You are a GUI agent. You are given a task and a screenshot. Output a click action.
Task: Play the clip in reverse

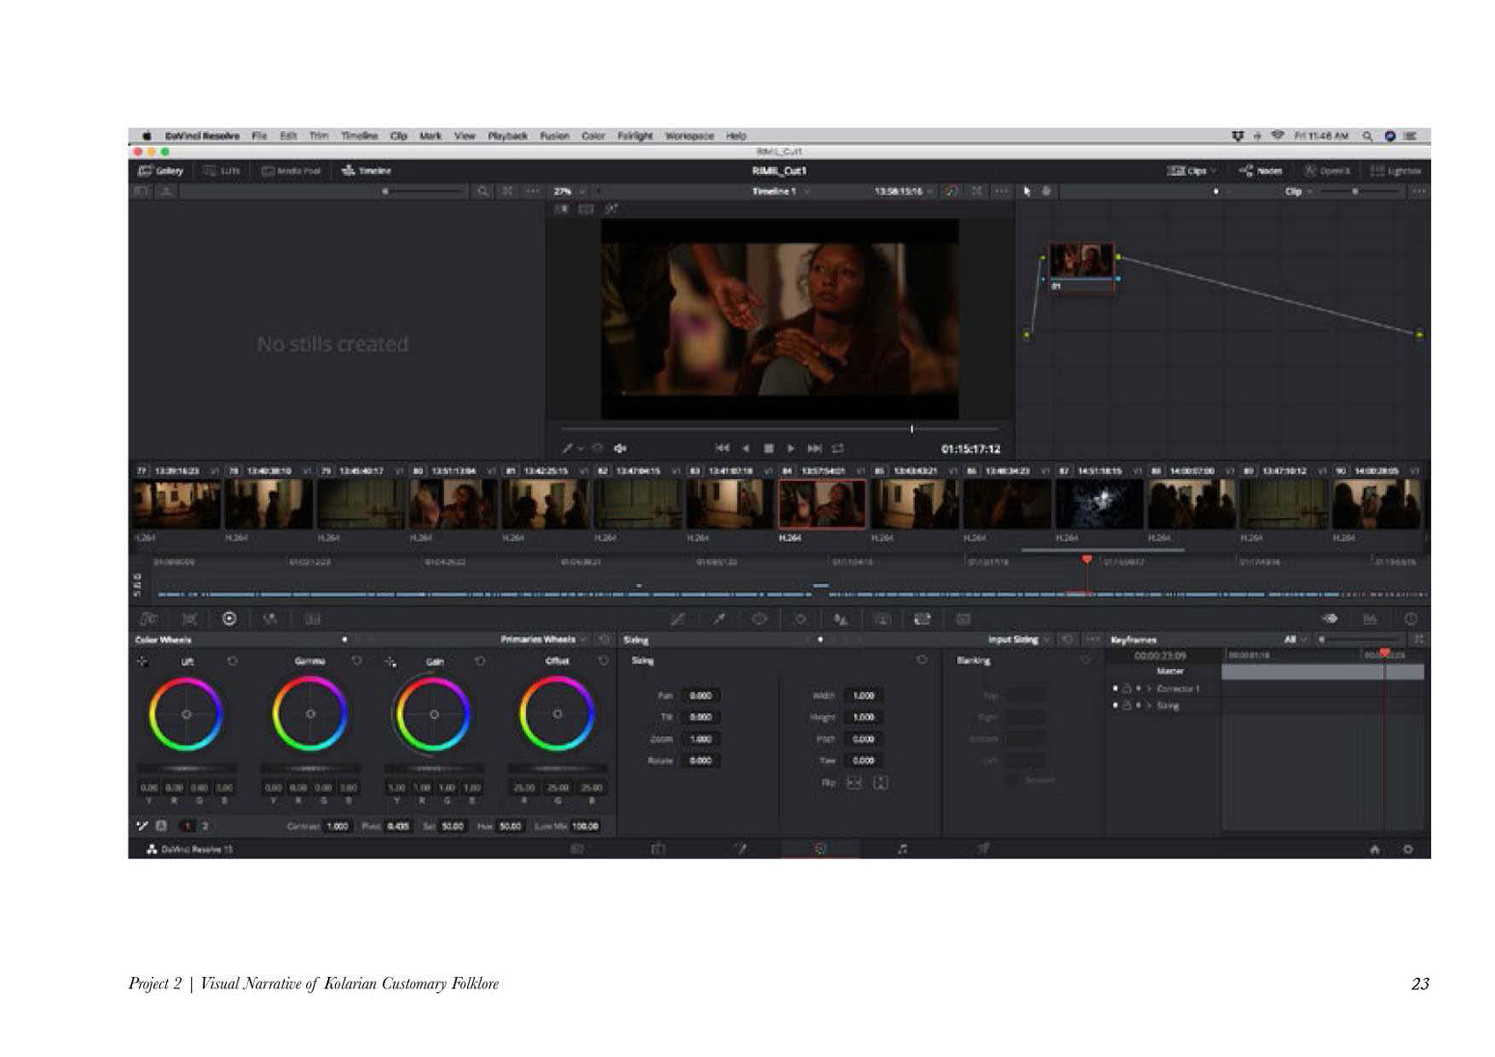(746, 448)
